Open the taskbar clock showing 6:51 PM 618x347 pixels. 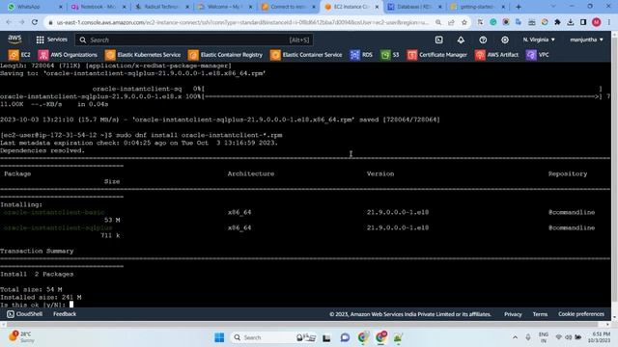(599, 337)
